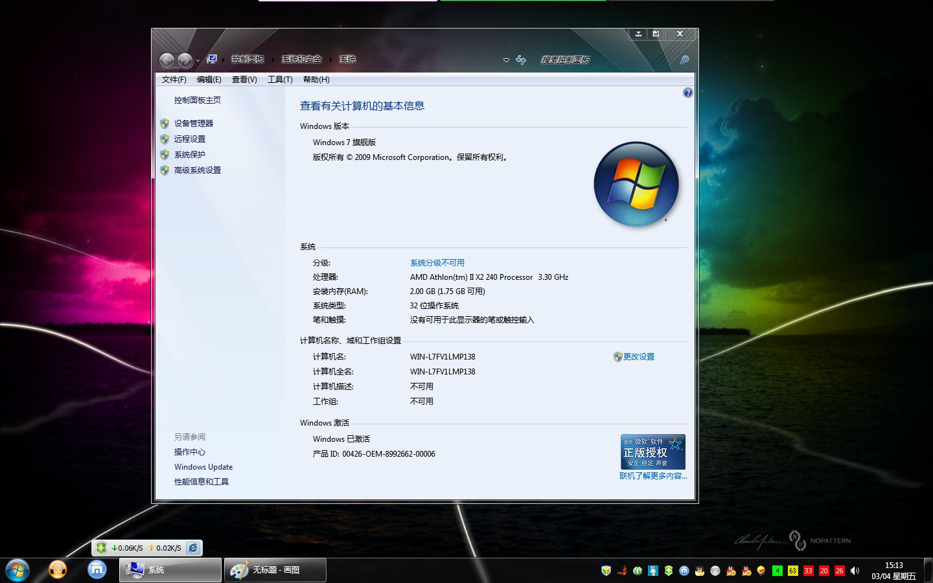Go back with the navigation back arrow

167,60
